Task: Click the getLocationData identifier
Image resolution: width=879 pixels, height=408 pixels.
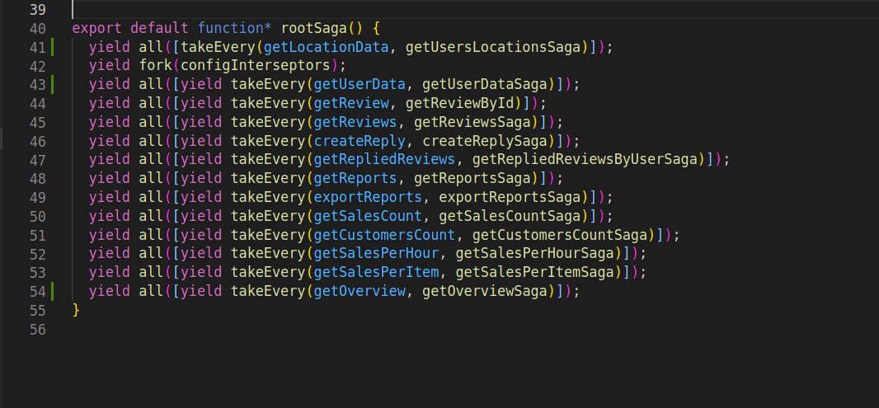Action: (x=327, y=47)
